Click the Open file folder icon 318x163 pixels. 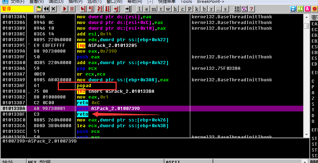[x=39, y=9]
